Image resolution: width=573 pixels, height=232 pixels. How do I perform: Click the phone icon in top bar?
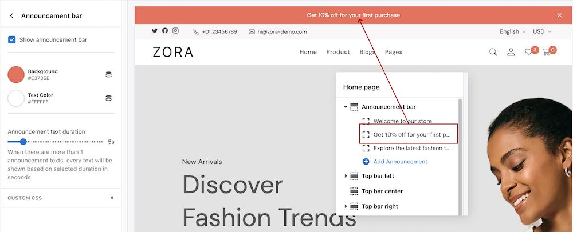(x=196, y=31)
